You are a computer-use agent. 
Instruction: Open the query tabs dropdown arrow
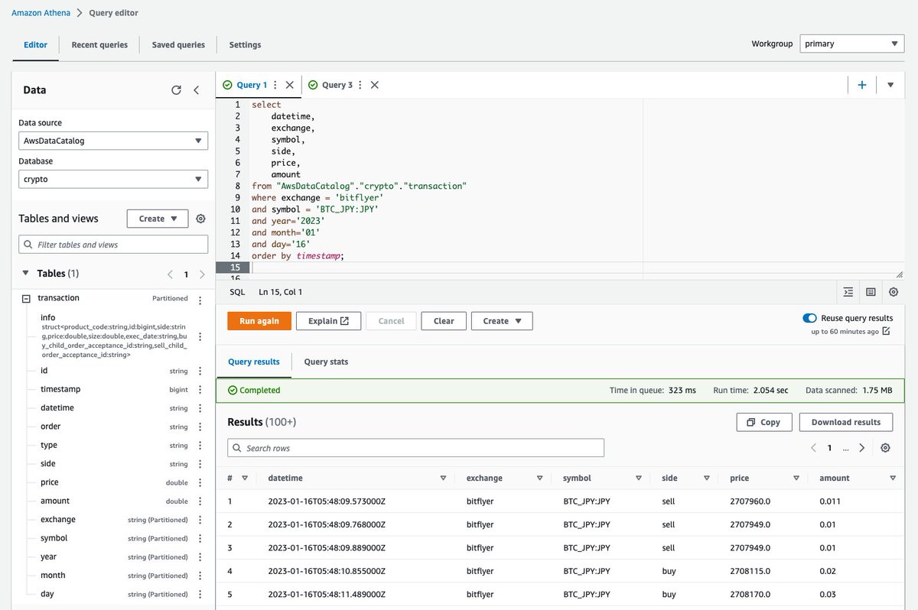pyautogui.click(x=890, y=85)
